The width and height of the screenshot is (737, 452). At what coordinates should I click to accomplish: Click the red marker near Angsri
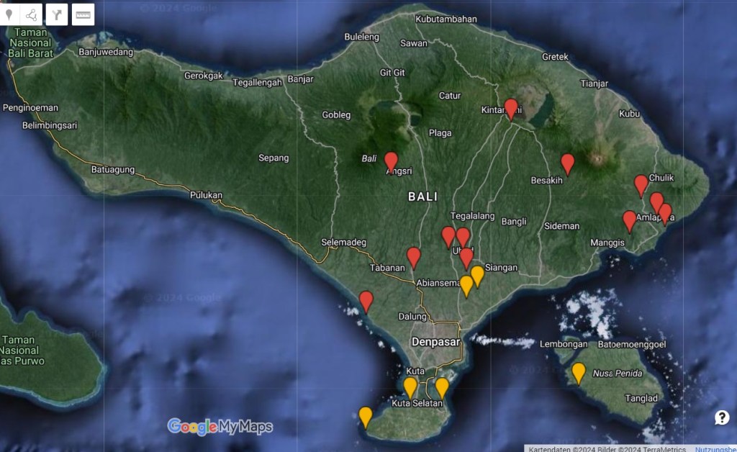click(391, 161)
